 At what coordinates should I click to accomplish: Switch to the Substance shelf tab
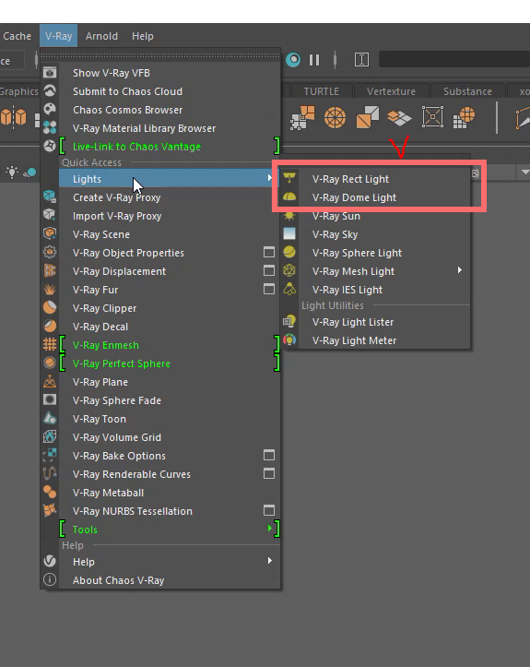point(467,91)
